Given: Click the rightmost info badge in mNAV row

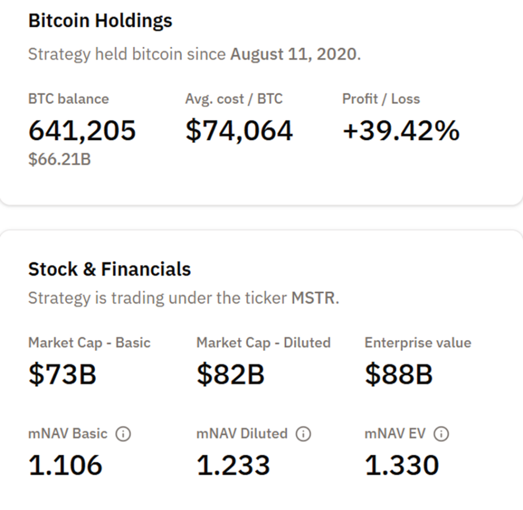Looking at the screenshot, I should [x=441, y=434].
